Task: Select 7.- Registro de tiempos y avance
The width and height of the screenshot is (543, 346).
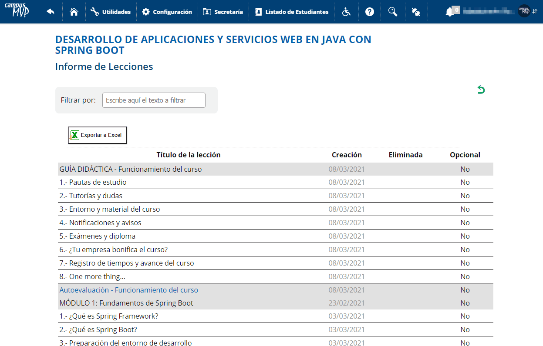Action: click(276, 263)
